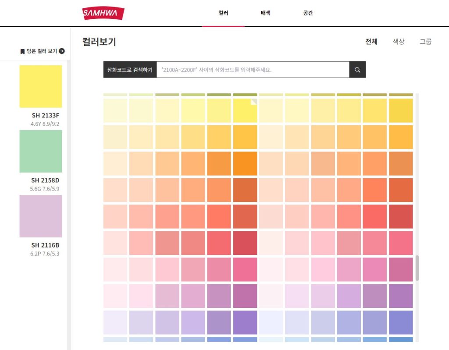This screenshot has height=350, width=449.
Task: Select saved lilac swatch SH 2116B
Action: click(41, 216)
